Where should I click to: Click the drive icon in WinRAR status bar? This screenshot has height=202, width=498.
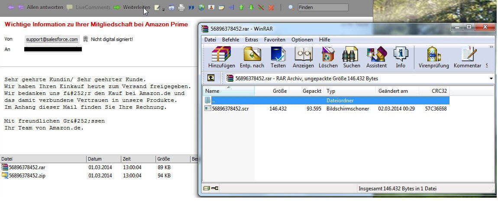coord(207,188)
